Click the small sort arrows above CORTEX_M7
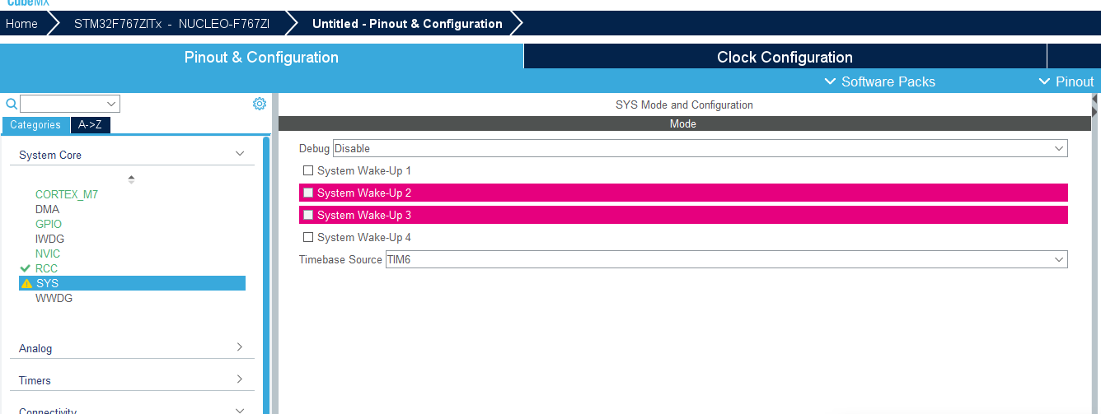Screen dimensions: 1101x414 131,179
